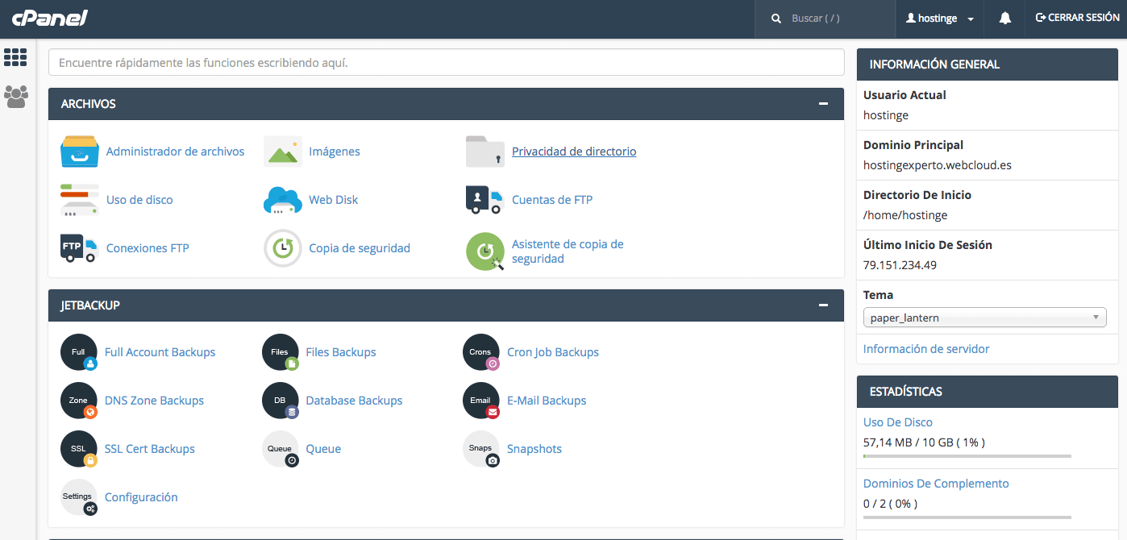Click the ESTADÍSTICAS panel header
Image resolution: width=1127 pixels, height=540 pixels.
click(988, 392)
